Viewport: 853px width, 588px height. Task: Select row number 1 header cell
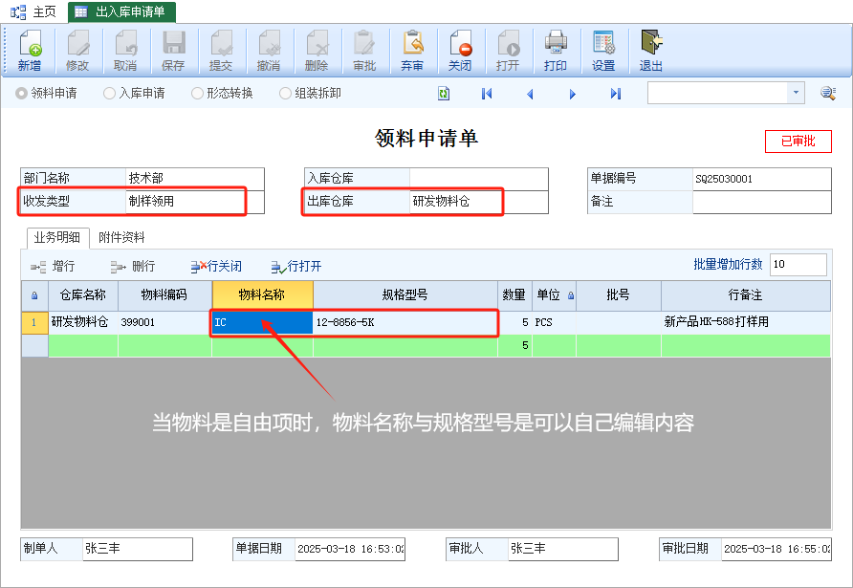[x=34, y=322]
